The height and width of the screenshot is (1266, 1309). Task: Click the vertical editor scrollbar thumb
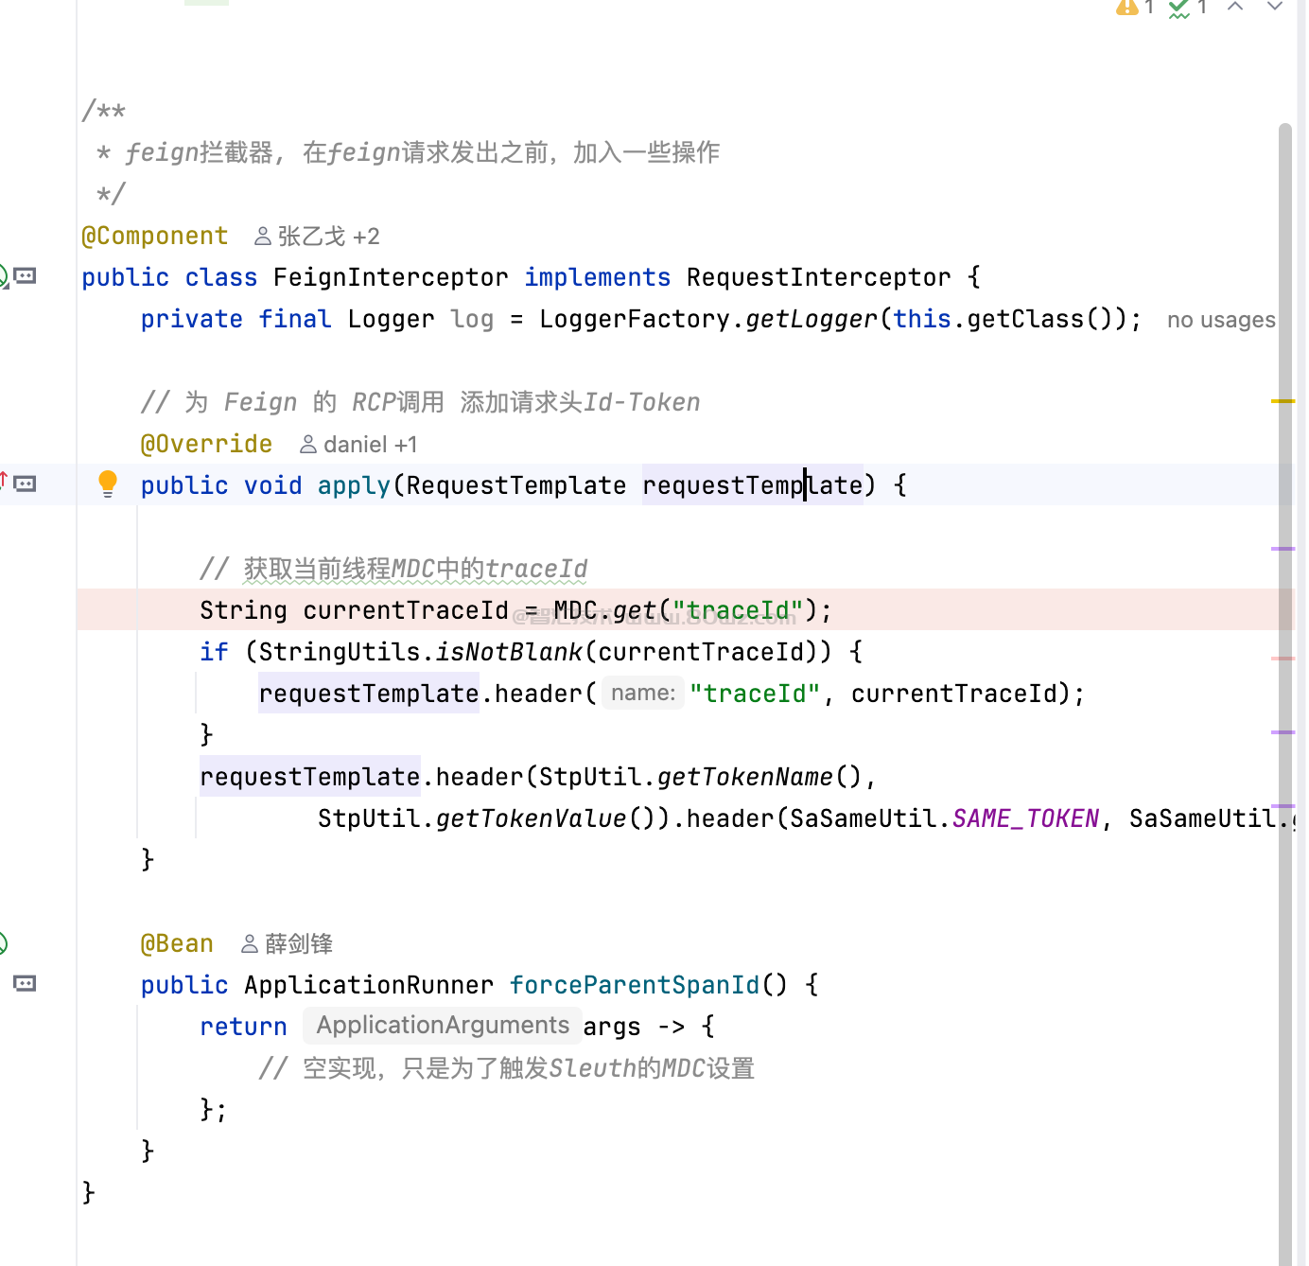coord(1284,662)
